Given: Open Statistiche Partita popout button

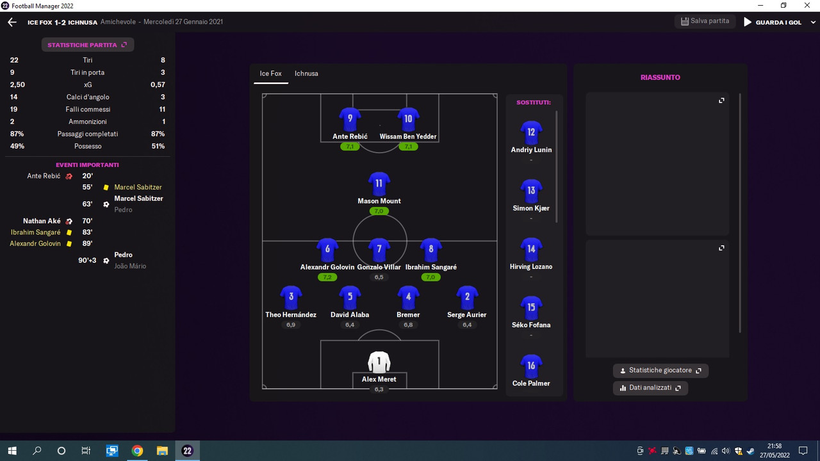Looking at the screenshot, I should pos(87,45).
